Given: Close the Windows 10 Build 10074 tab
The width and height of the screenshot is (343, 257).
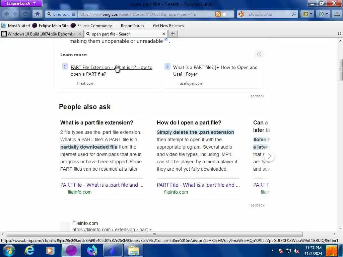Looking at the screenshot, I should click(80, 34).
